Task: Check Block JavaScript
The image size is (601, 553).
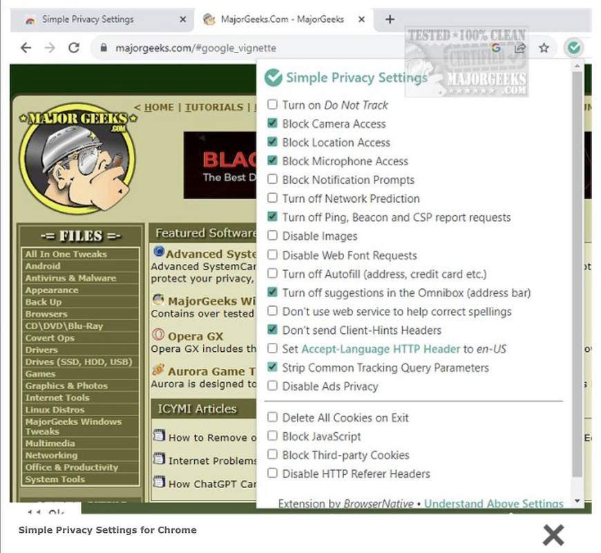Action: [272, 435]
